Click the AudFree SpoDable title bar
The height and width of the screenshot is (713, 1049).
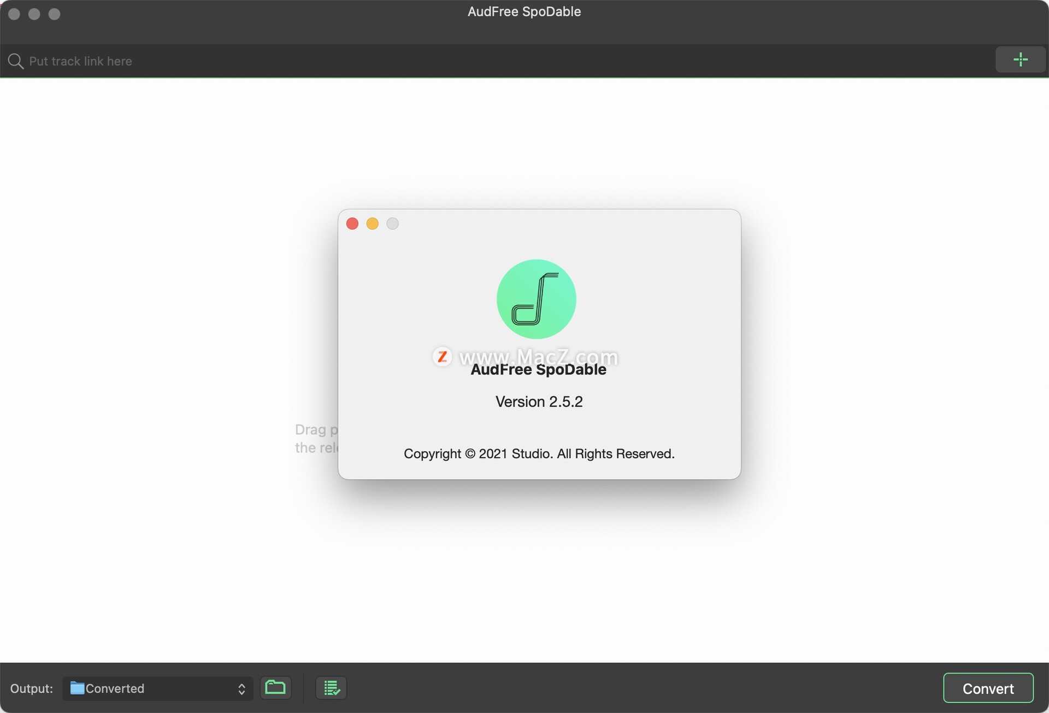pos(523,11)
